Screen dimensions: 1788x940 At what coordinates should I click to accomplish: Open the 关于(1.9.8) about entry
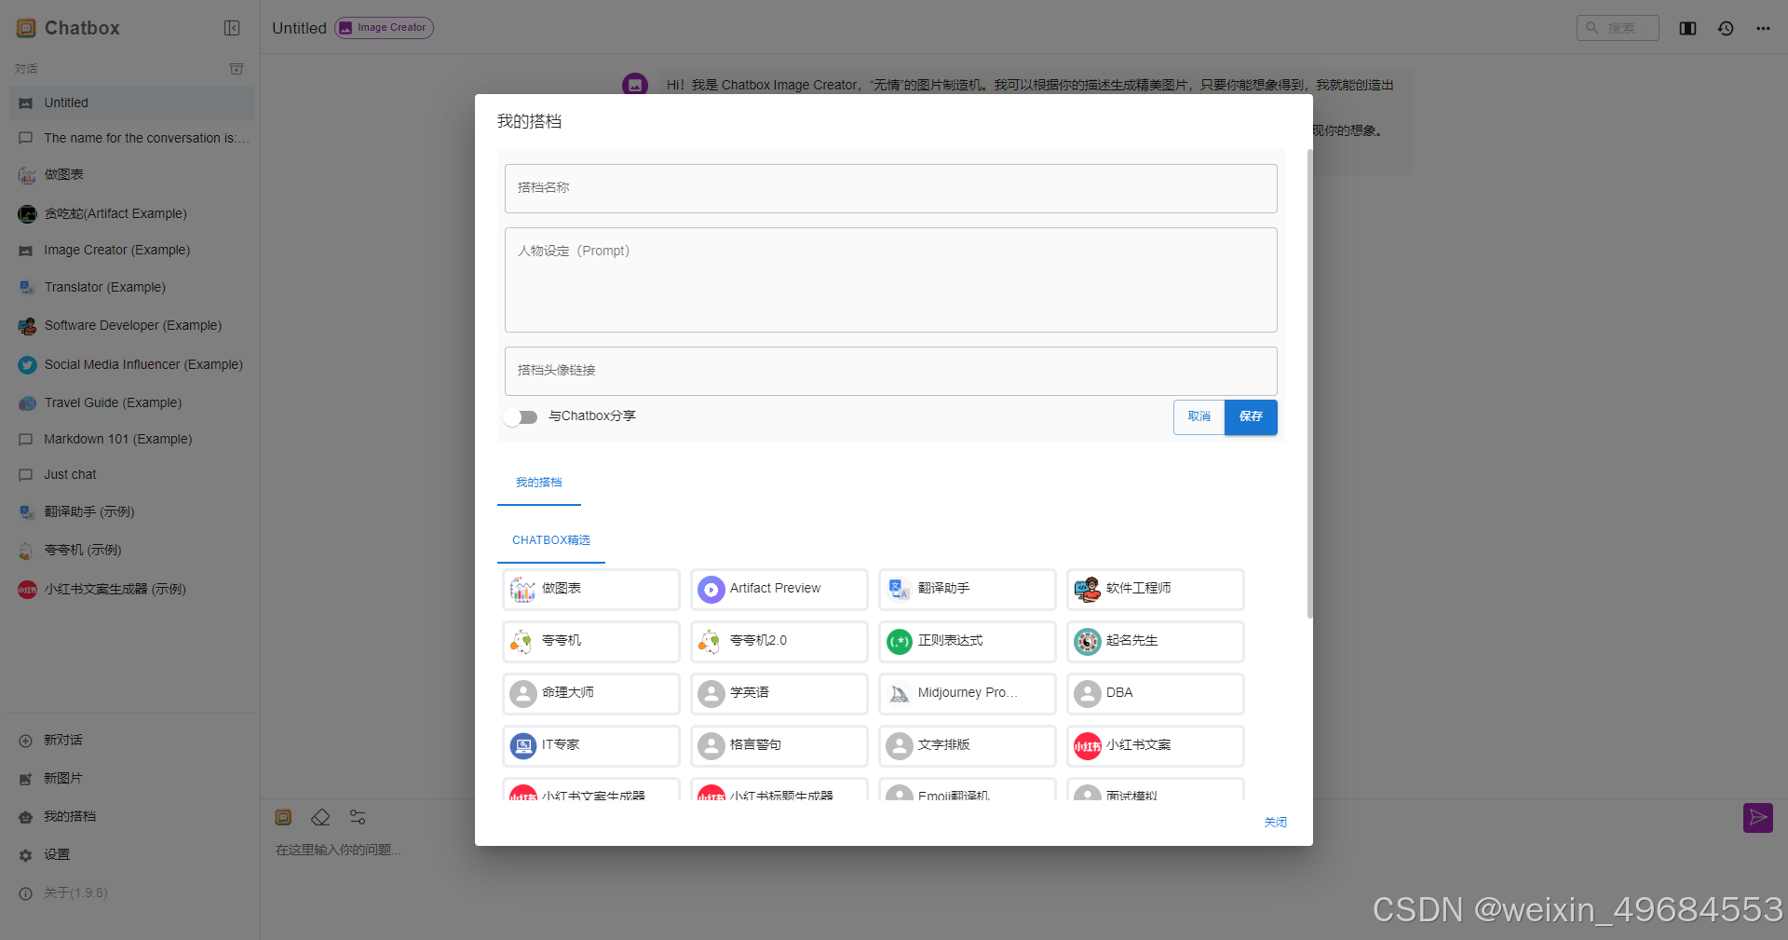pos(131,893)
